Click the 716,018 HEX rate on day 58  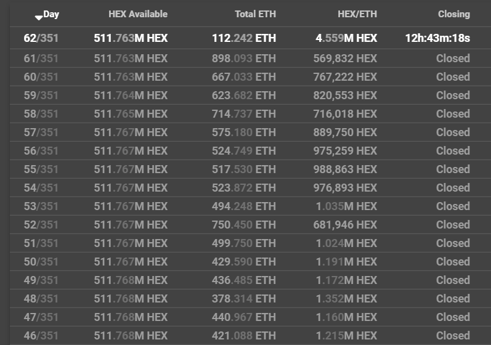click(x=345, y=113)
